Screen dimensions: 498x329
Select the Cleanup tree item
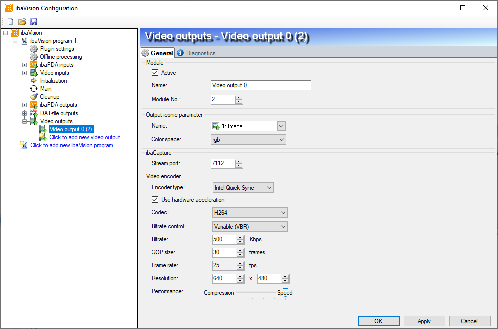pyautogui.click(x=50, y=97)
